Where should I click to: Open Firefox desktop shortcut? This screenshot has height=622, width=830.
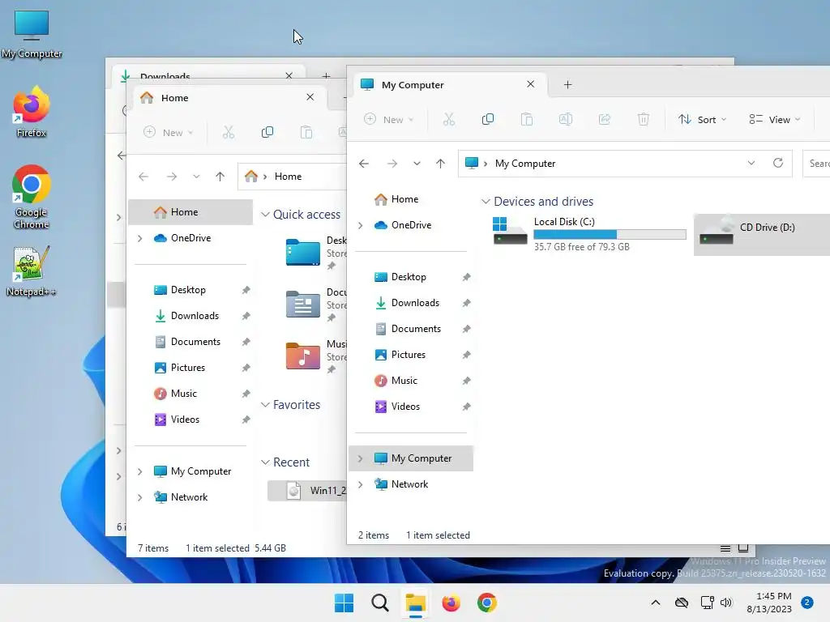(32, 112)
